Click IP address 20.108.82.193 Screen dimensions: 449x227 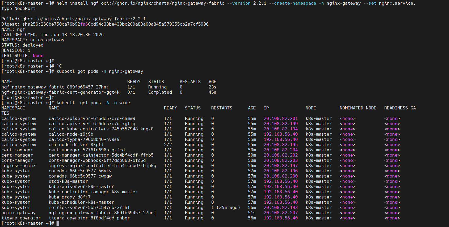tap(281, 208)
